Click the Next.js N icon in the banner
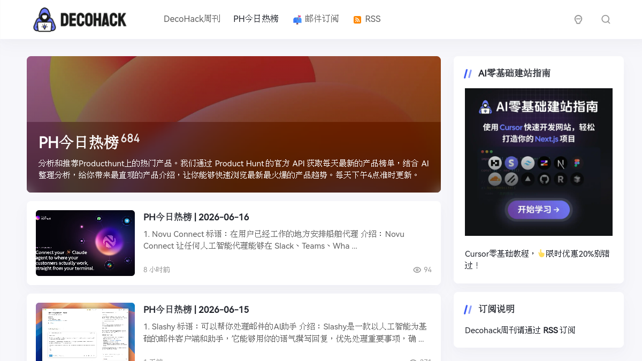This screenshot has height=361, width=642. coord(561,163)
